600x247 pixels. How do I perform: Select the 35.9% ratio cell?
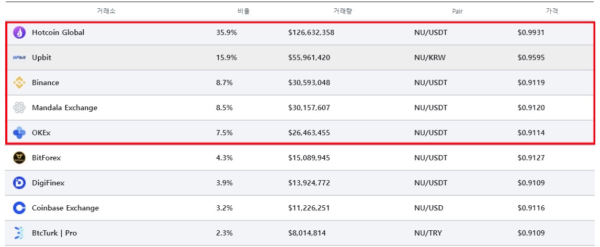coord(227,32)
